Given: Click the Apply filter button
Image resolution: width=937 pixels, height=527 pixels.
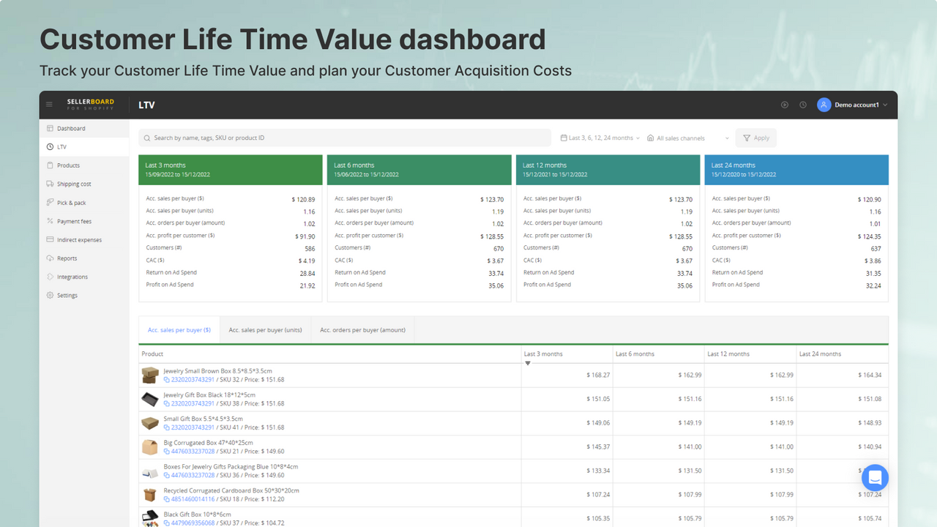Looking at the screenshot, I should (755, 138).
